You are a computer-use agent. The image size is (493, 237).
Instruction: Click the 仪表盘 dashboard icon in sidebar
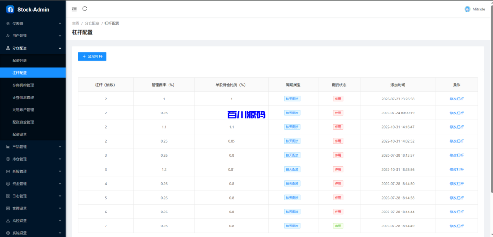click(8, 23)
